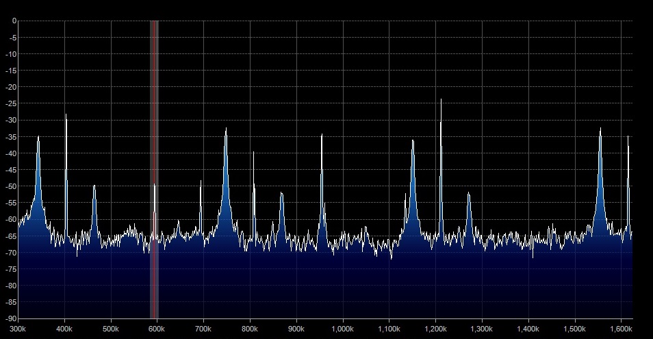This screenshot has width=653, height=339.
Task: Click the 500k frequency label
Action: (x=111, y=329)
